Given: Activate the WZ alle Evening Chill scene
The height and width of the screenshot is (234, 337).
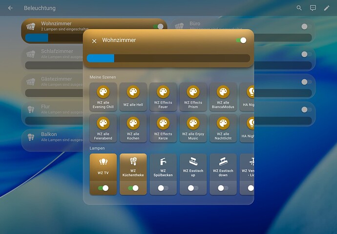Looking at the screenshot, I should 103,97.
